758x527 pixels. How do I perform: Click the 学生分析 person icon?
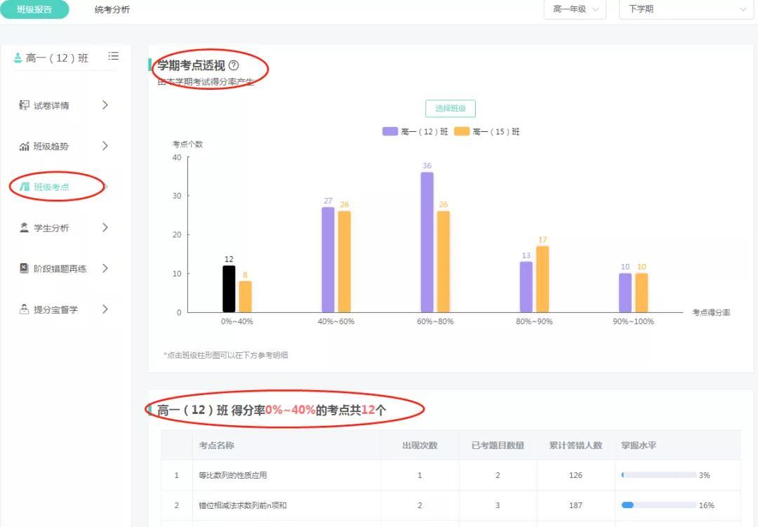(25, 227)
